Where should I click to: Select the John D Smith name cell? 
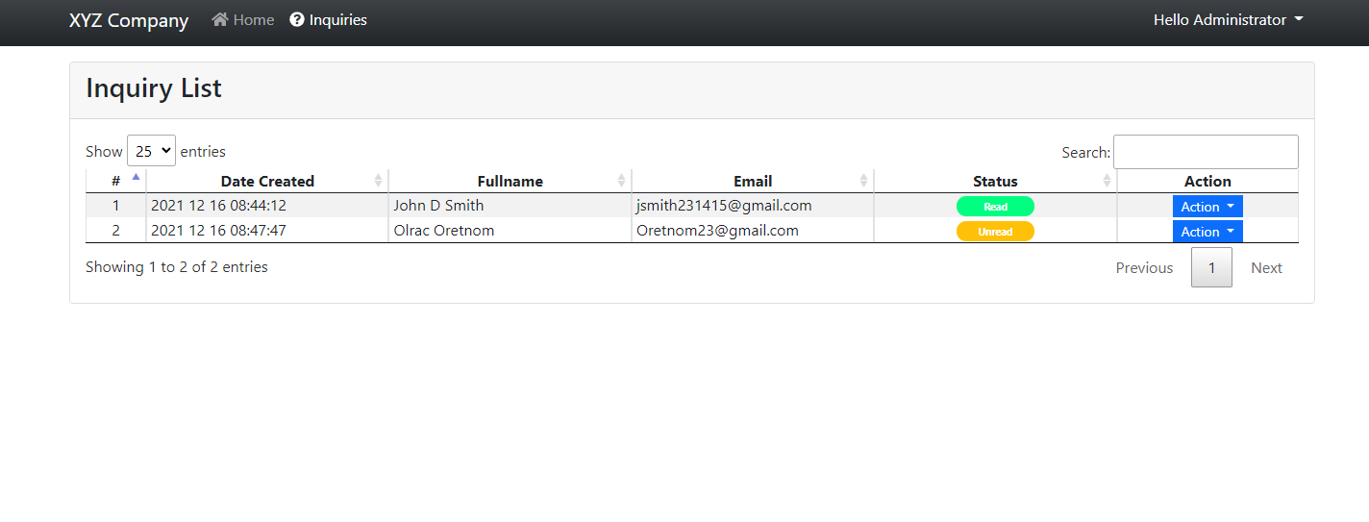click(x=510, y=206)
